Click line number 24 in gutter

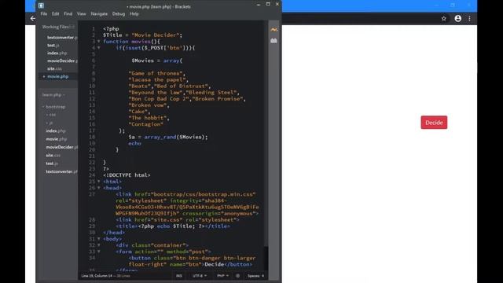(x=92, y=175)
